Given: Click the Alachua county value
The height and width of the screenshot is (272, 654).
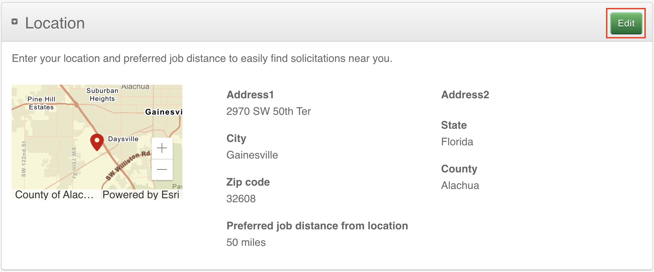Looking at the screenshot, I should coord(460,186).
